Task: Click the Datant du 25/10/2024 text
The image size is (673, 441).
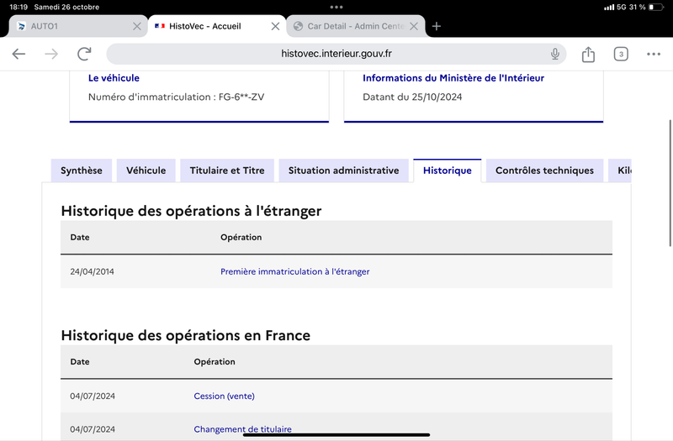Action: pos(412,97)
